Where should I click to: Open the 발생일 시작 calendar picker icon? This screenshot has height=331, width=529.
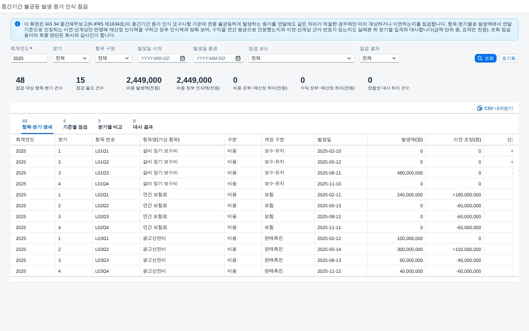click(x=183, y=58)
